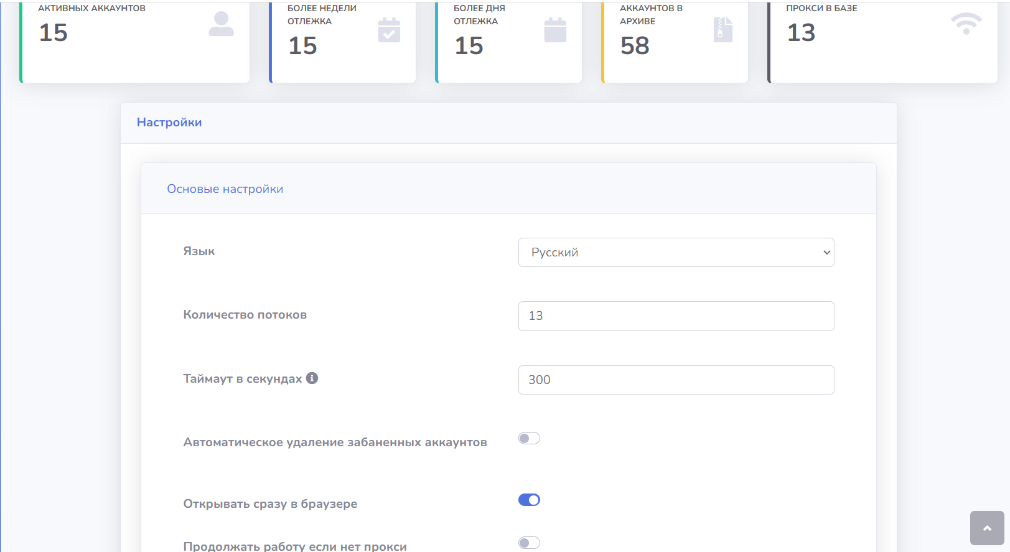Click the archive file icon in archived accounts card

click(722, 30)
